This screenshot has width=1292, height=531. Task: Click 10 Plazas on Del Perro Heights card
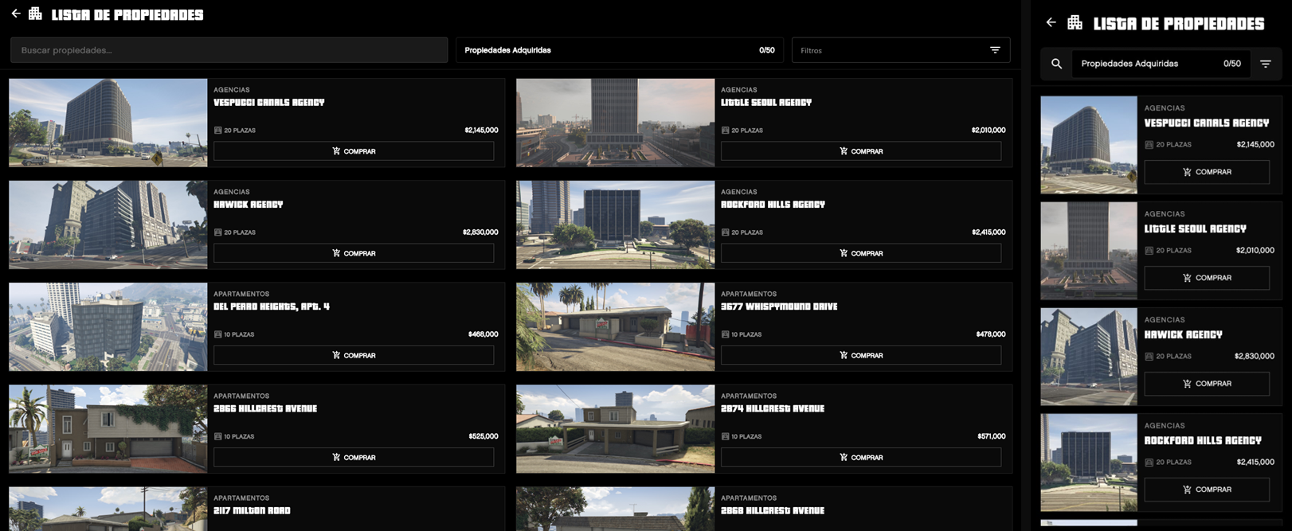tap(234, 334)
